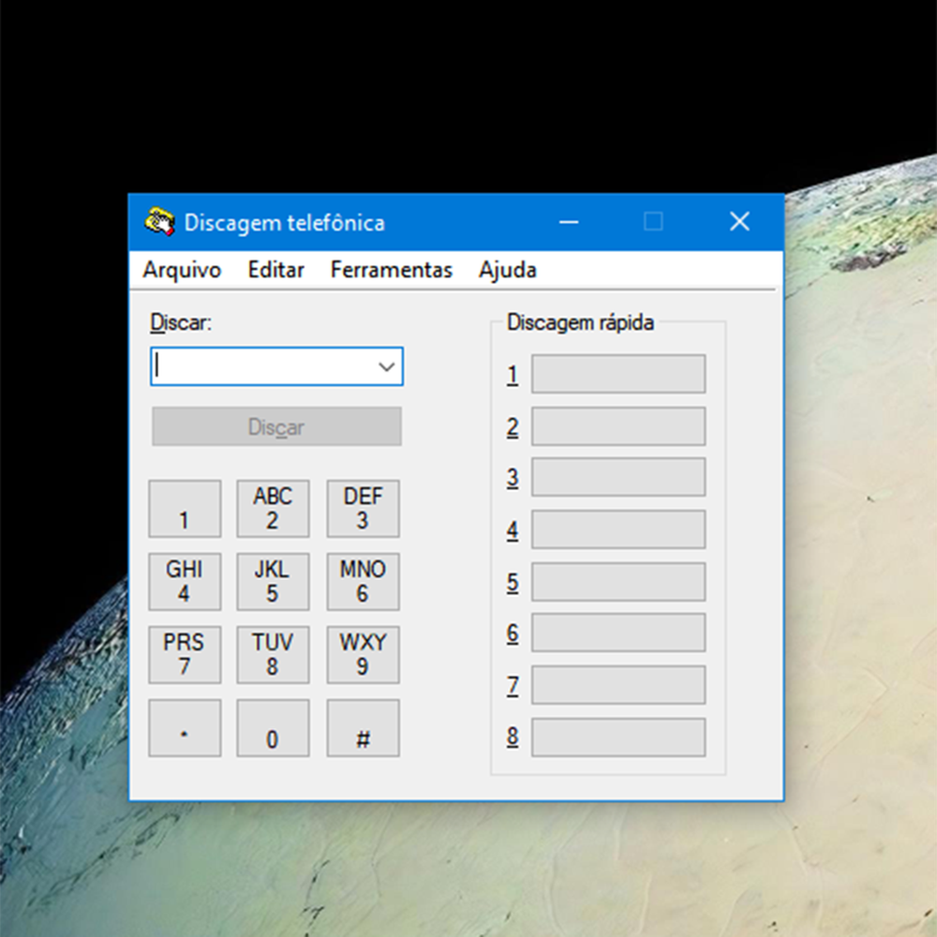The height and width of the screenshot is (937, 937).
Task: Expand the Discar number dropdown
Action: point(387,366)
